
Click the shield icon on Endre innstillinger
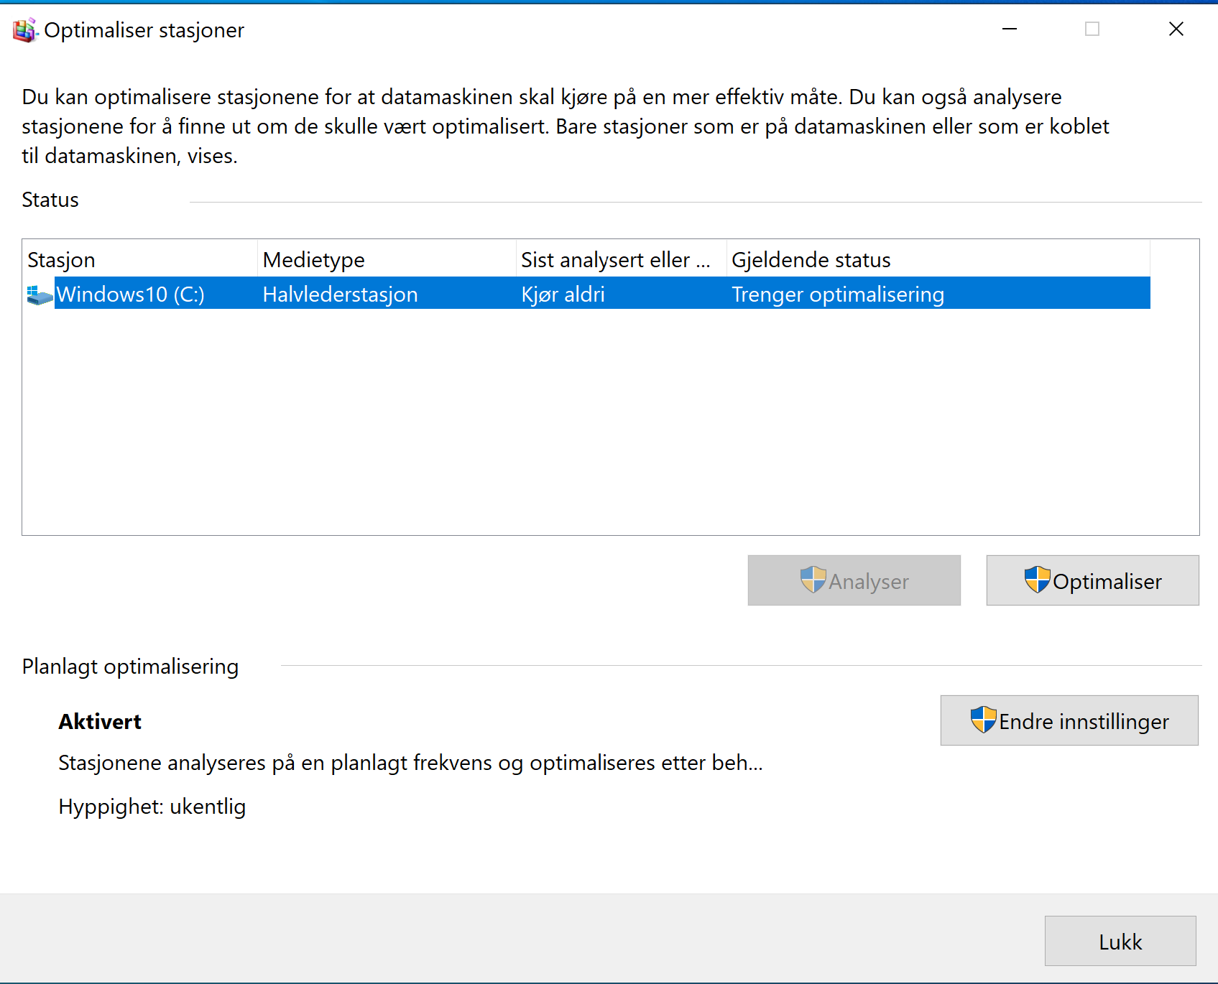(x=984, y=720)
